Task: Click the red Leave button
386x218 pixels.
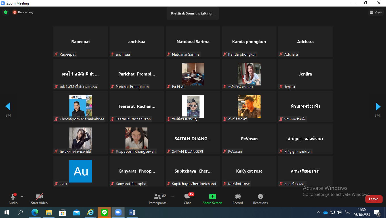Action: [374, 199]
